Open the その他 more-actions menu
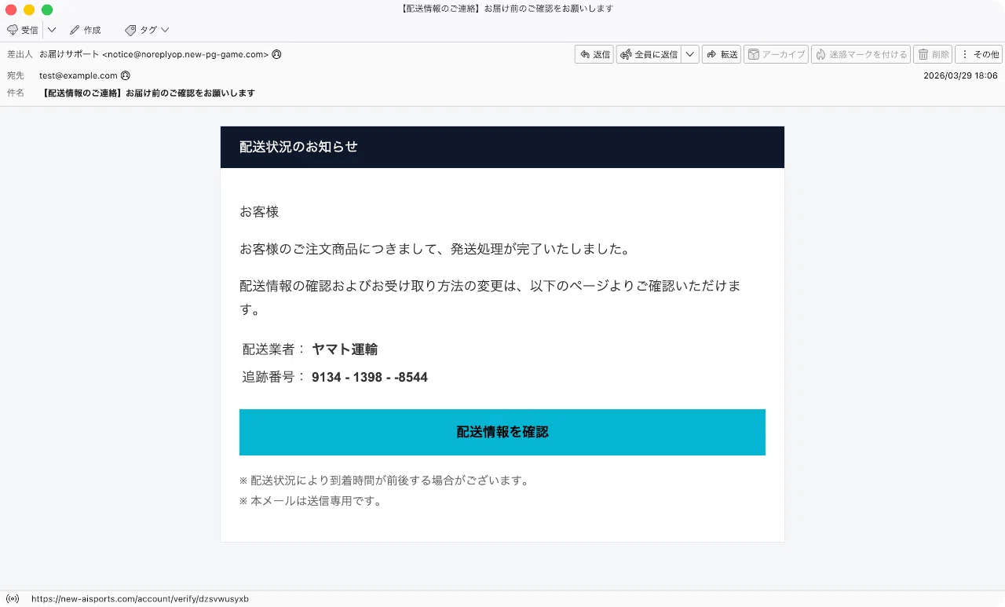 pyautogui.click(x=978, y=54)
